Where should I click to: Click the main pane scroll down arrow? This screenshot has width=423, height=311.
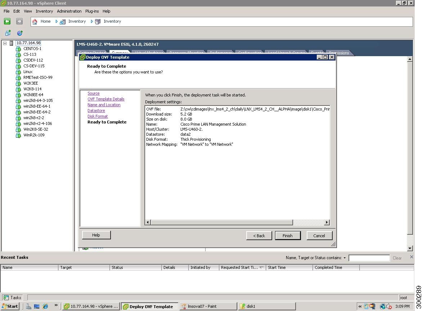click(410, 248)
